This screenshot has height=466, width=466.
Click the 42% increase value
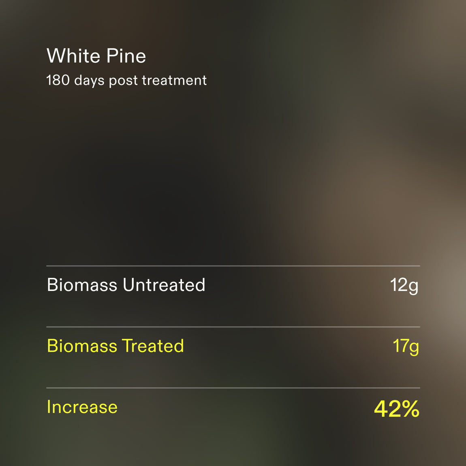coord(397,408)
